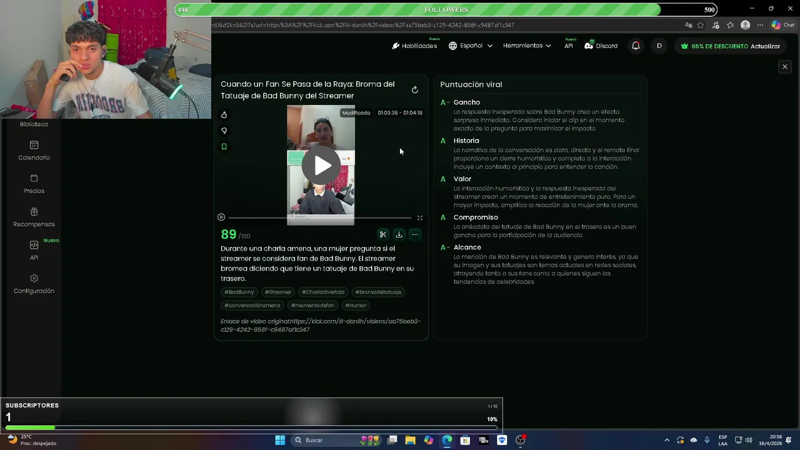Open the browser favorites list icon

[730, 25]
